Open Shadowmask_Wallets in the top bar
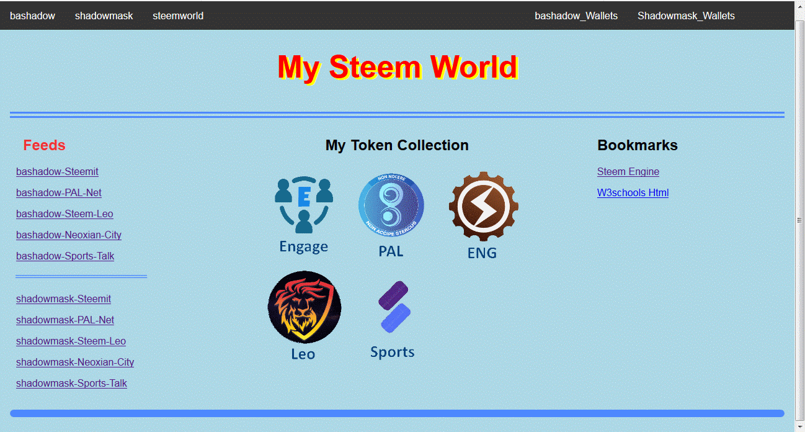The width and height of the screenshot is (805, 432). tap(686, 16)
